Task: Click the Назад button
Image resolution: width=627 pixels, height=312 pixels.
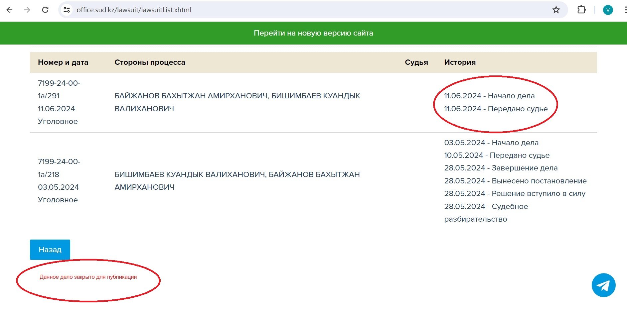Action: tap(50, 250)
